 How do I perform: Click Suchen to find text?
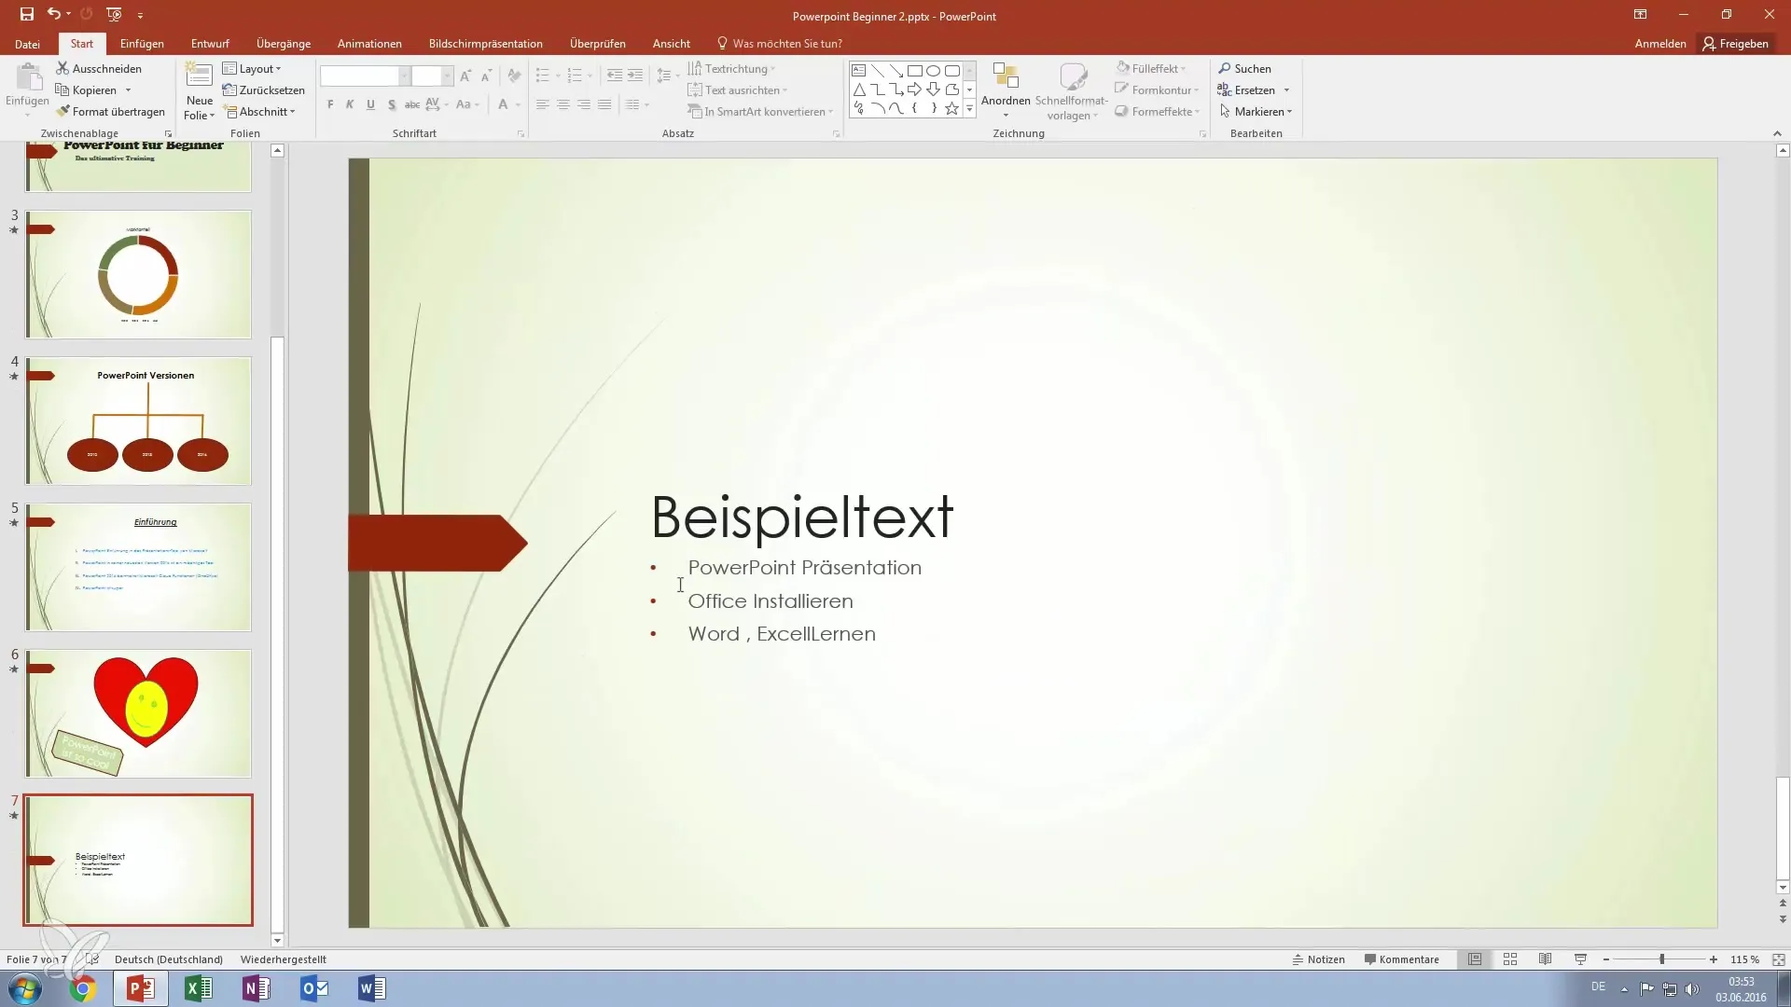point(1244,69)
